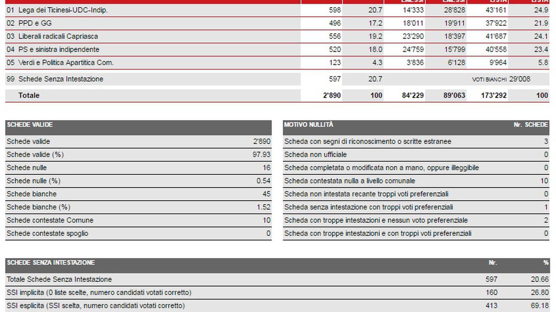The image size is (556, 312).
Task: Select the '01 Lega dei Ticinesi-UDC-Indip.' row label
Action: 57,10
